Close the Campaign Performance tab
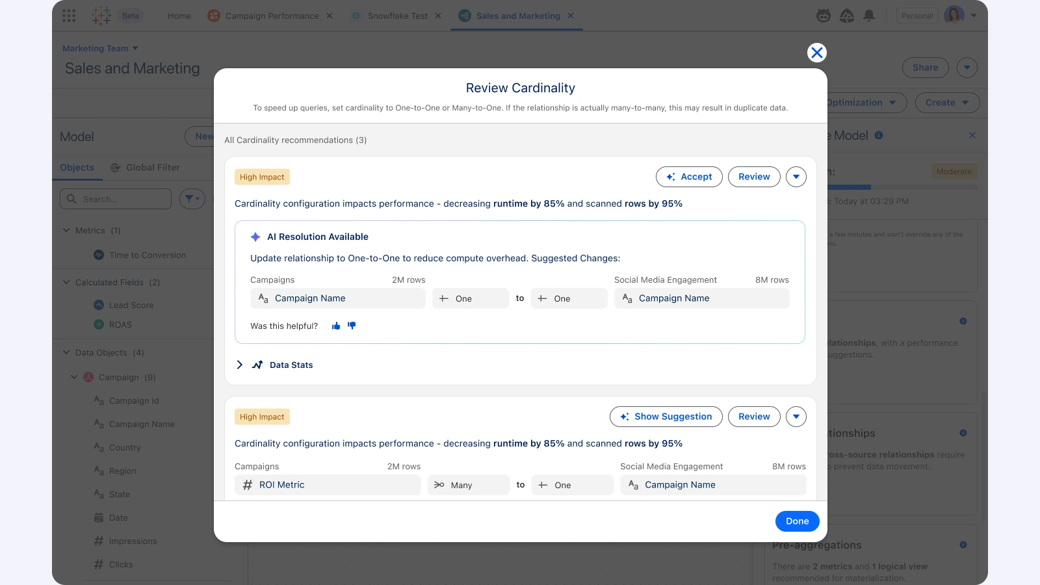This screenshot has width=1040, height=585. click(330, 16)
